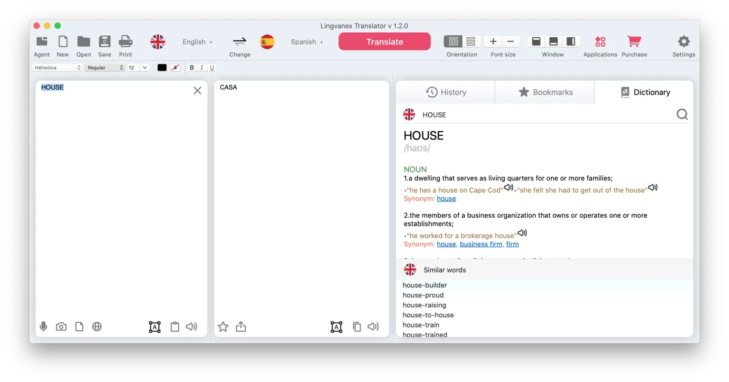Click the UK flag source language icon

158,42
